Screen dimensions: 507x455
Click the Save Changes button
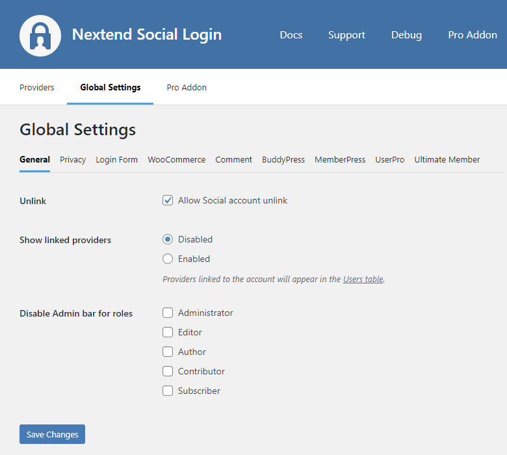pyautogui.click(x=52, y=434)
